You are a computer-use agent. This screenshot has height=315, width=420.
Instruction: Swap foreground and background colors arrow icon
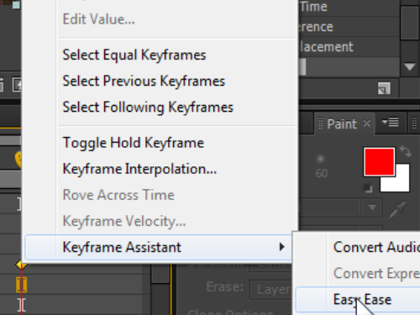point(406,151)
